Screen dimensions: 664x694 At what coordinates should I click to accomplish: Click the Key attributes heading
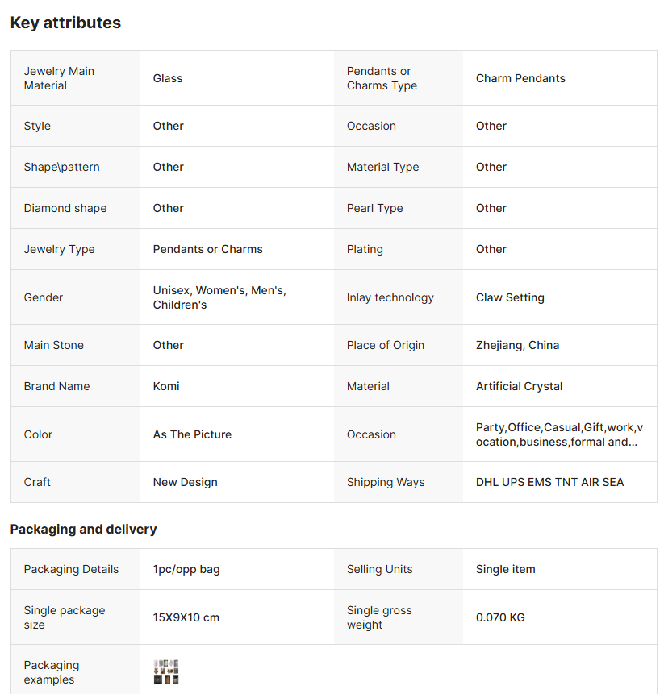point(65,23)
